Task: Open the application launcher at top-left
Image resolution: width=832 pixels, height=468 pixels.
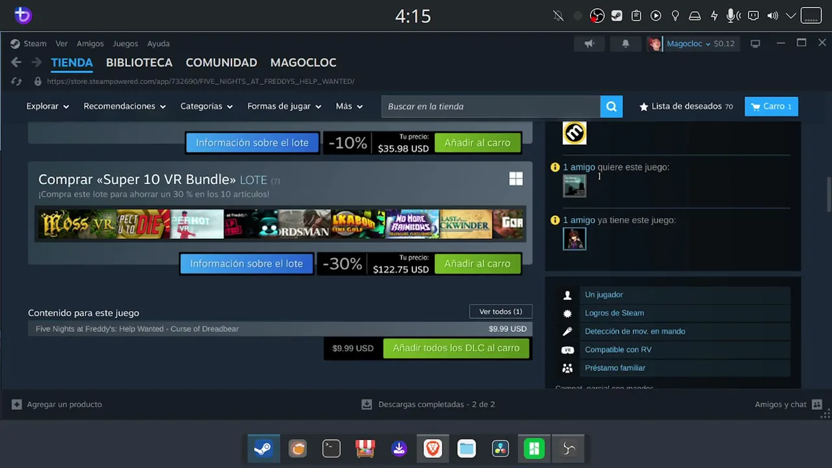Action: tap(23, 16)
